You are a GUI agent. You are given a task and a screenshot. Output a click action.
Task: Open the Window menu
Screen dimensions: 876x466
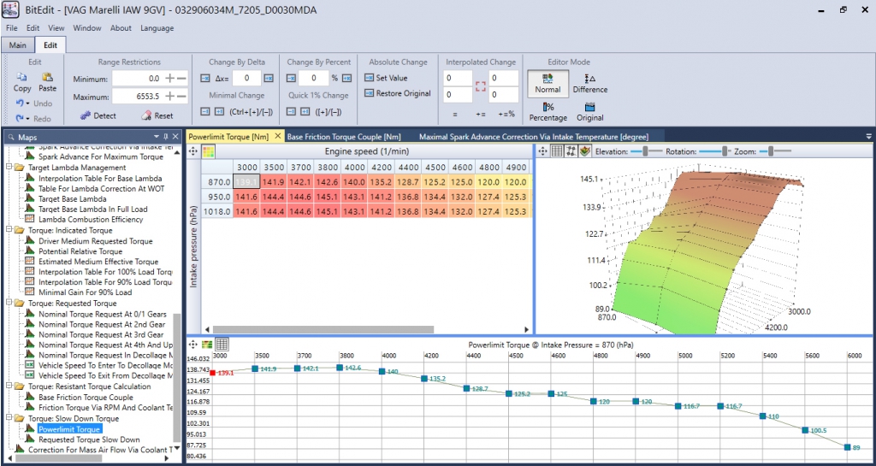coord(87,28)
